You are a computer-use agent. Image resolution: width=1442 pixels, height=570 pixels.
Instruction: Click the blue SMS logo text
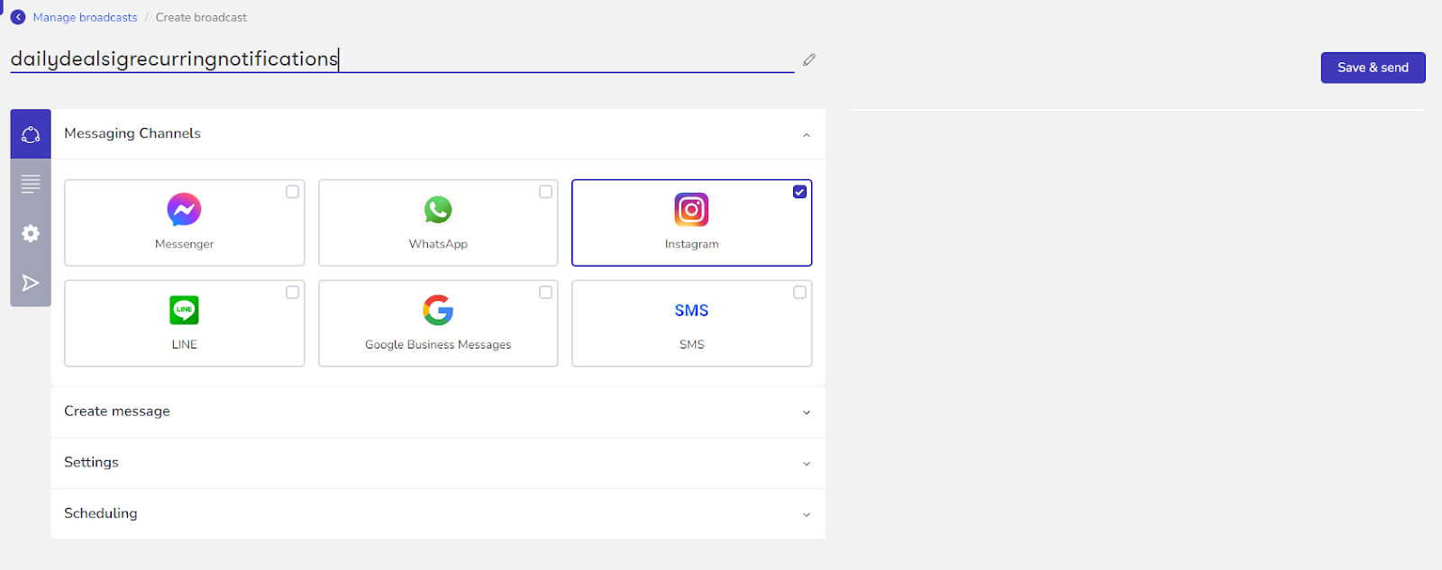(691, 311)
